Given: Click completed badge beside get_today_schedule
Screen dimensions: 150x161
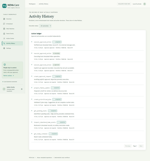Looking at the screenshot, I should pos(53,134).
